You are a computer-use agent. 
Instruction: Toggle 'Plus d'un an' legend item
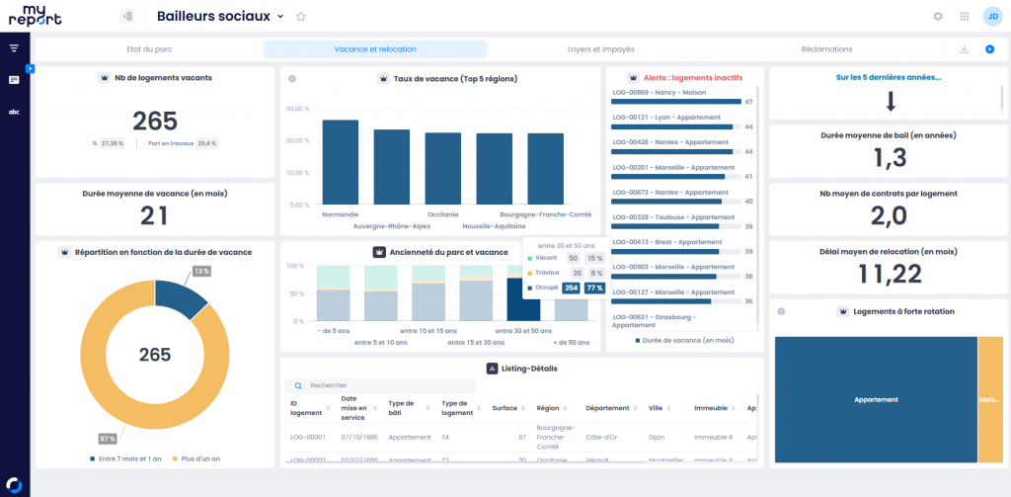pyautogui.click(x=201, y=458)
